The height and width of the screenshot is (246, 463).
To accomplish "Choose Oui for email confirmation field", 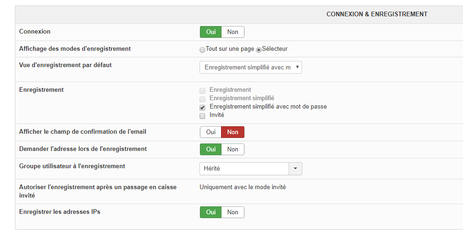I will (211, 132).
